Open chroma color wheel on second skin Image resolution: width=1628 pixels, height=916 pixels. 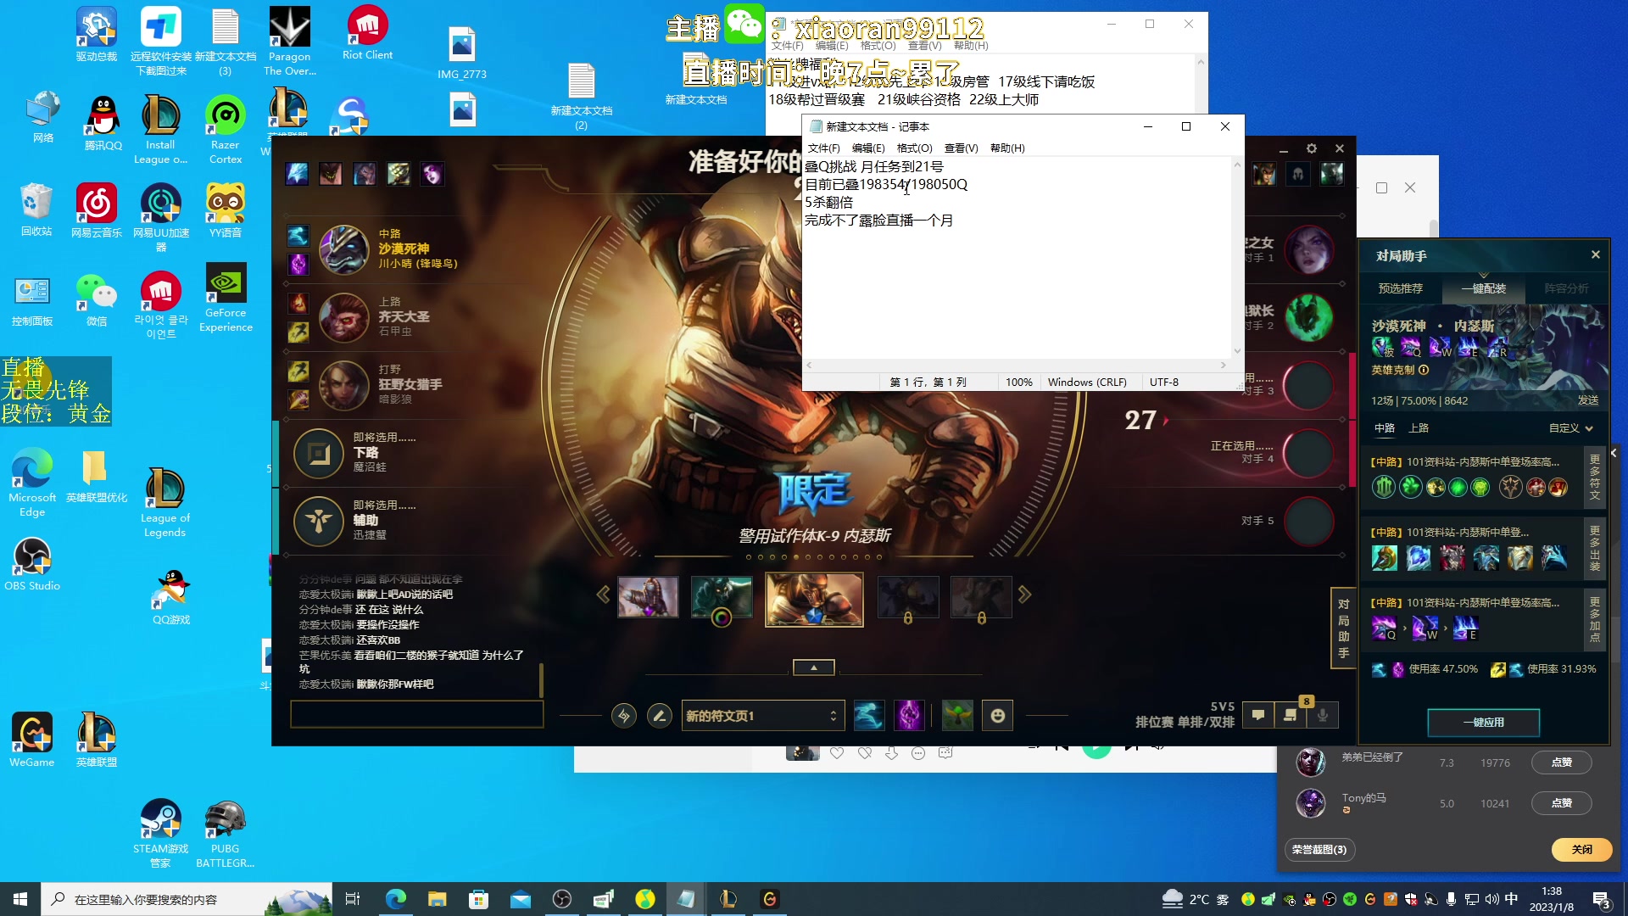[x=722, y=617]
